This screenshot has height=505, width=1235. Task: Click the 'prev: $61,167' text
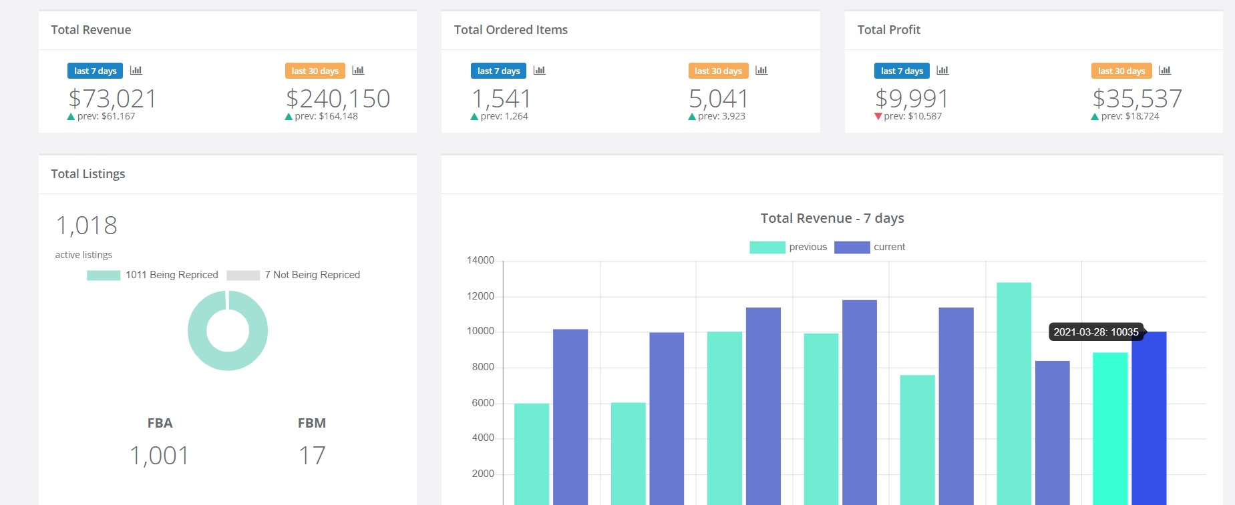click(x=106, y=116)
